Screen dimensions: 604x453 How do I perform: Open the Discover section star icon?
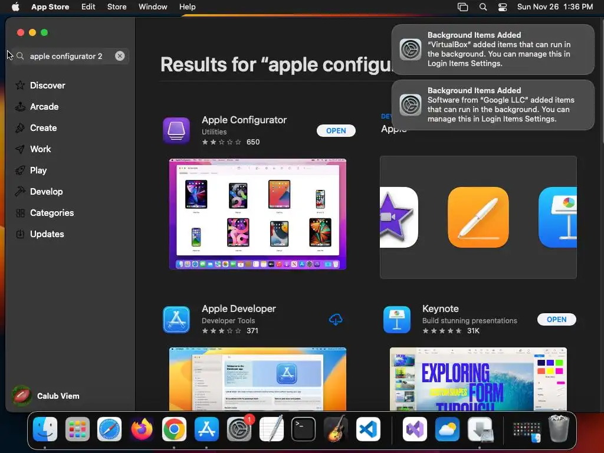(20, 85)
